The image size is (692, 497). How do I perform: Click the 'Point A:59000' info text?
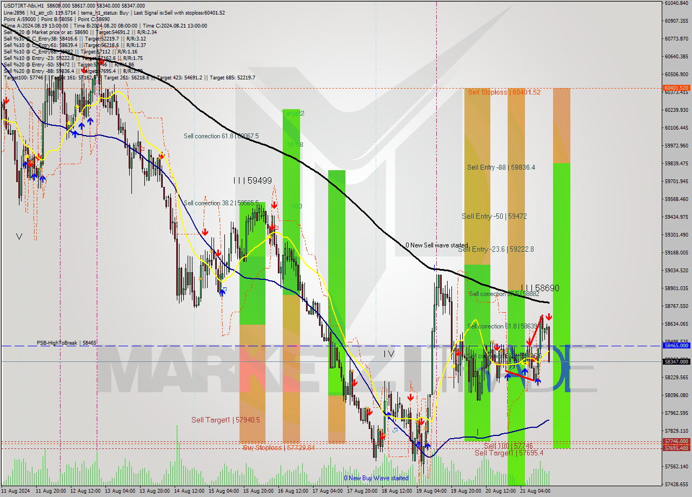pos(19,19)
